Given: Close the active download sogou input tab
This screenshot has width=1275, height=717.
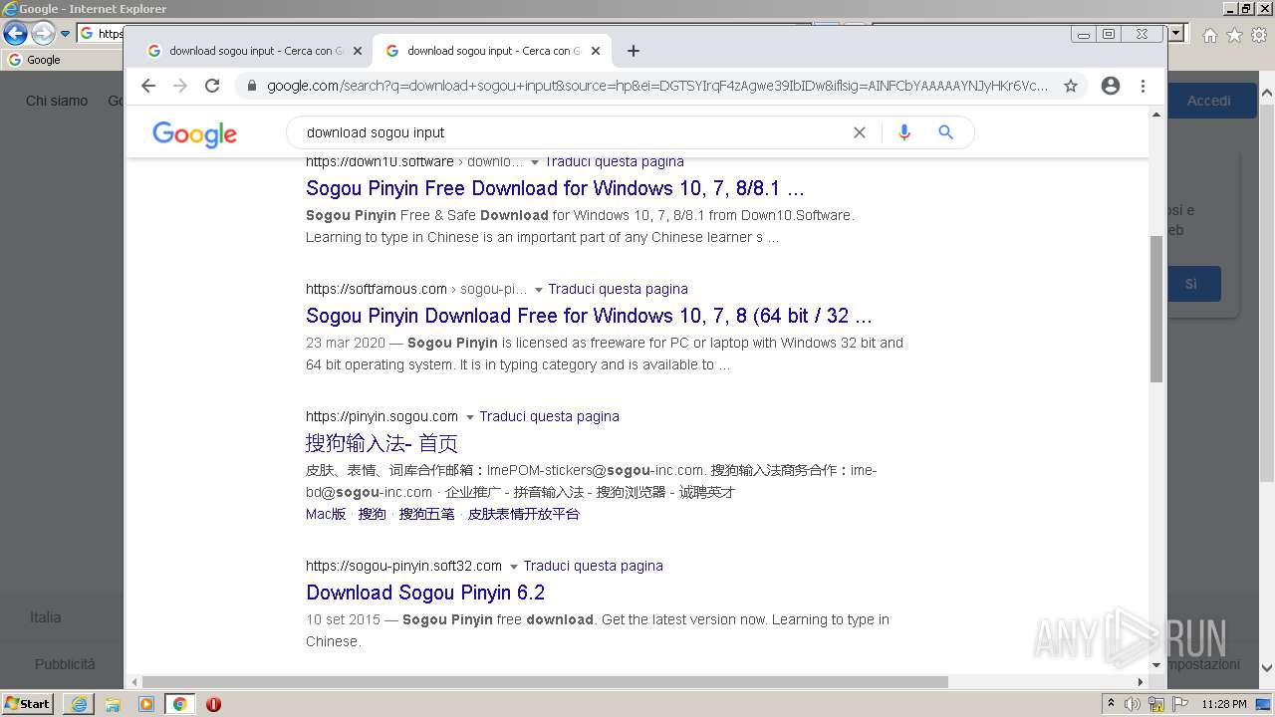Looking at the screenshot, I should point(596,51).
